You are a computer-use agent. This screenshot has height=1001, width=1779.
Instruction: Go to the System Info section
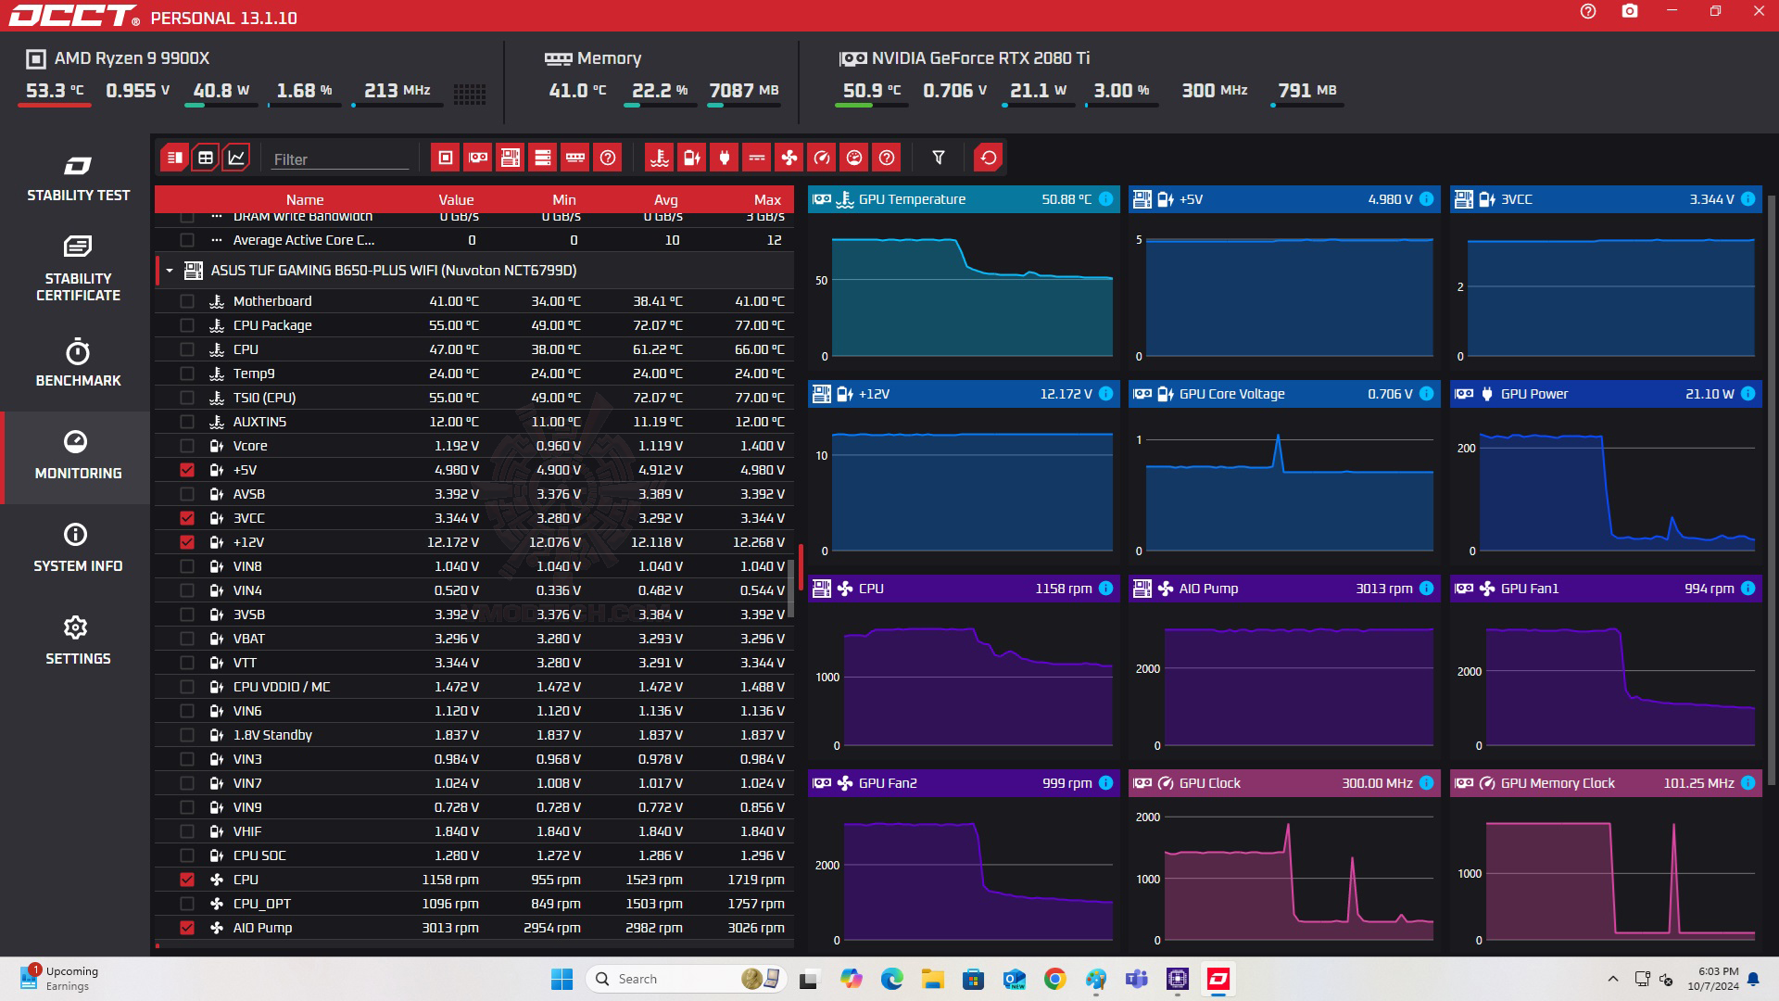78,548
